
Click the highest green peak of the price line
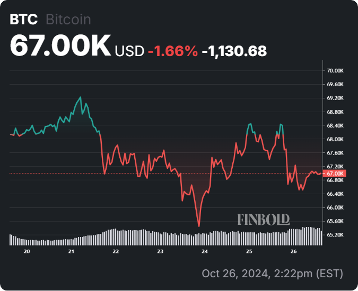81,97
